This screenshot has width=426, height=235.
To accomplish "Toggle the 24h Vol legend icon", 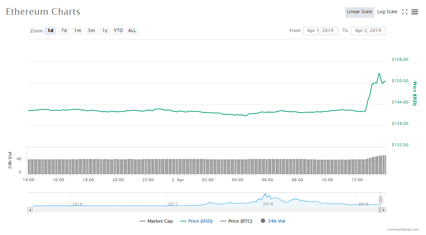I will tap(263, 221).
